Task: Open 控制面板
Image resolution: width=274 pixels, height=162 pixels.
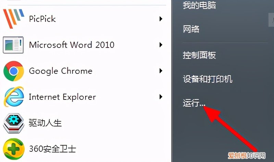Action: point(199,55)
